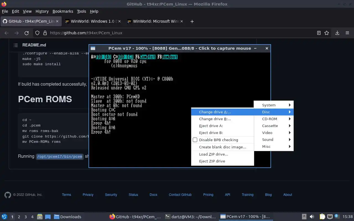Click PCem window title bar icon
The width and height of the screenshot is (354, 221).
tap(93, 48)
